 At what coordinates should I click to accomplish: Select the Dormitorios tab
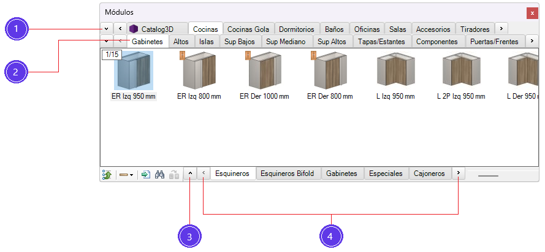point(297,29)
